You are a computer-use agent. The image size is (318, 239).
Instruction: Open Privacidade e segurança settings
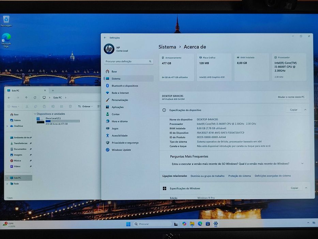[x=128, y=143]
